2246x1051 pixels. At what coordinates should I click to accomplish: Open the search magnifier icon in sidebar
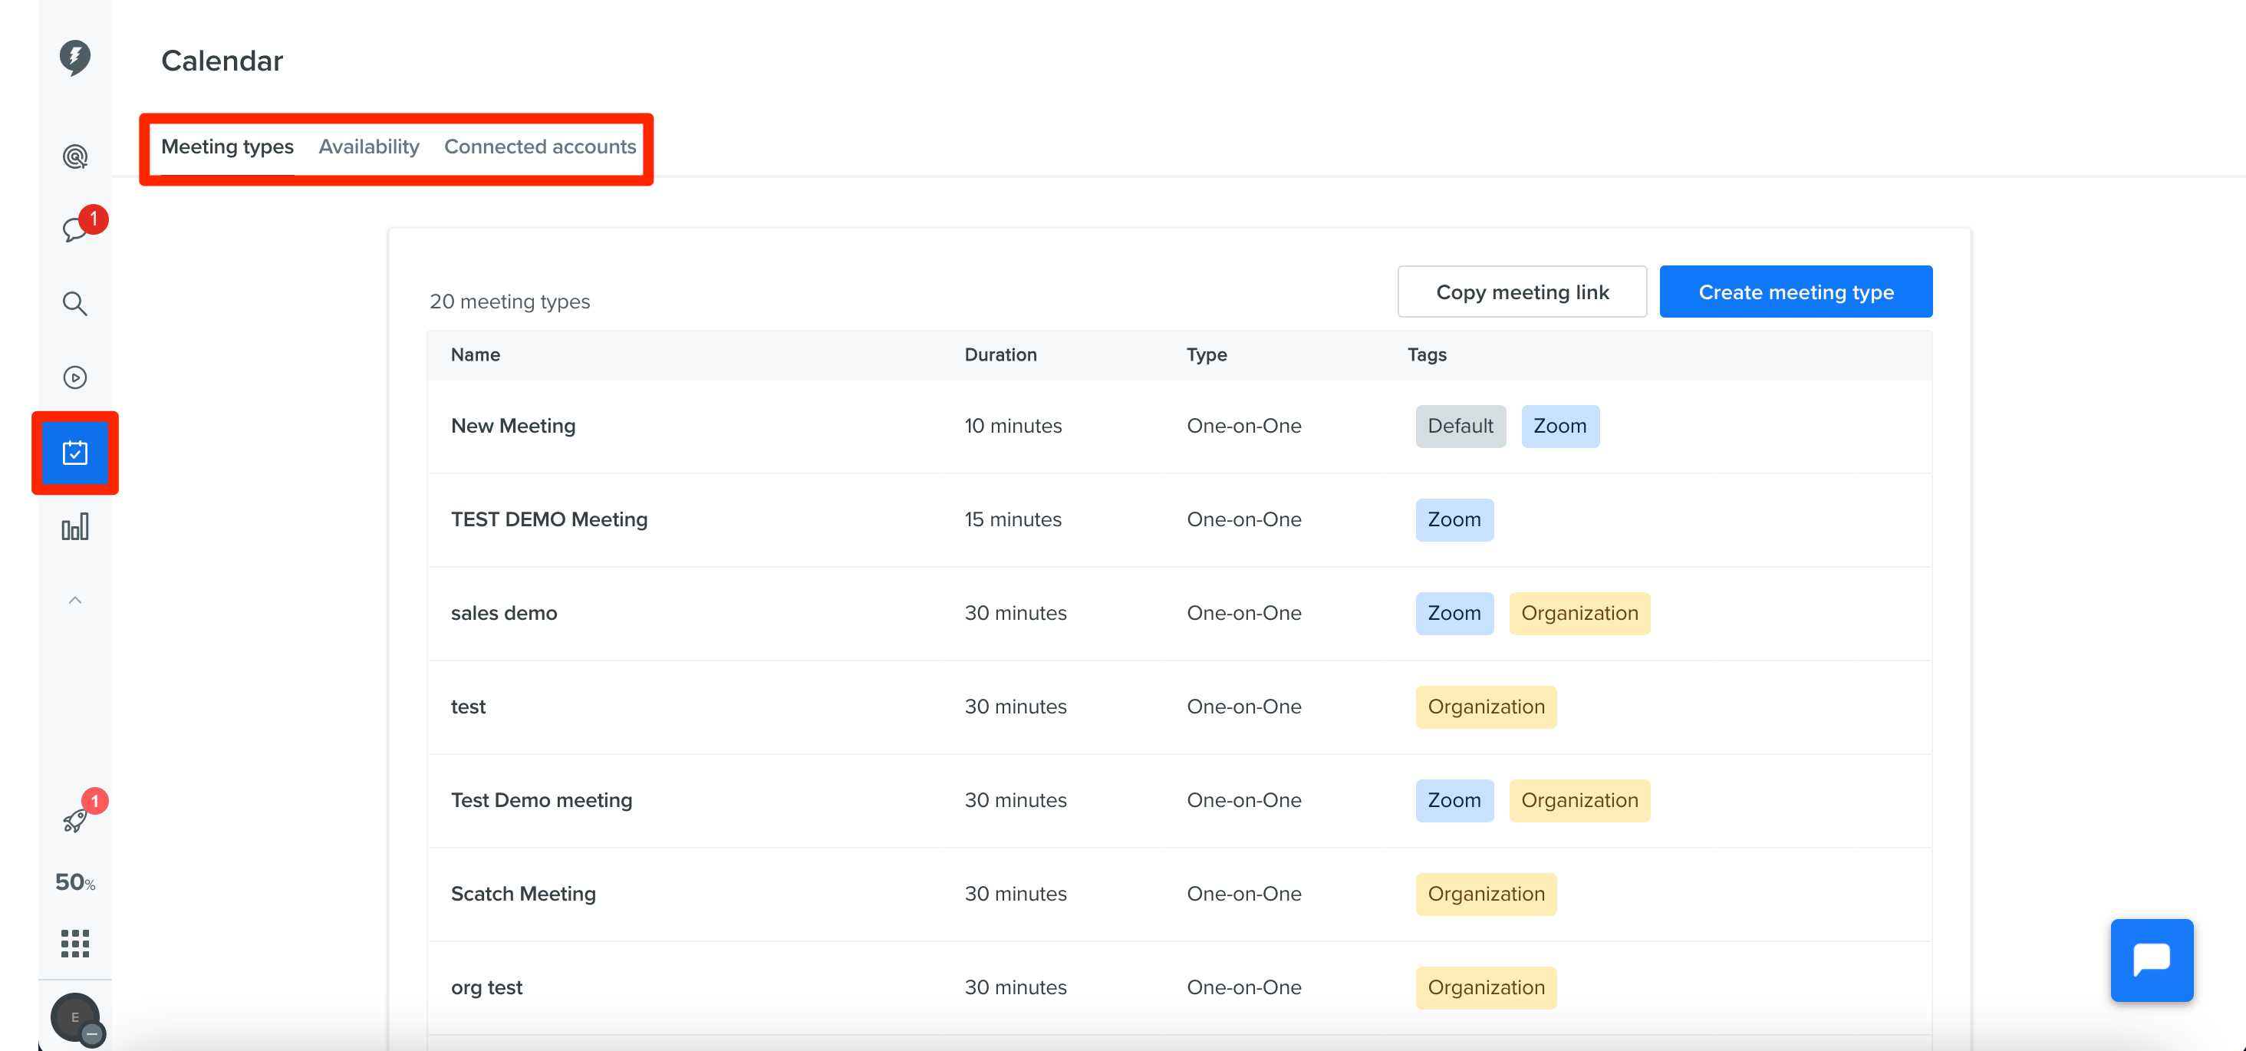tap(75, 304)
